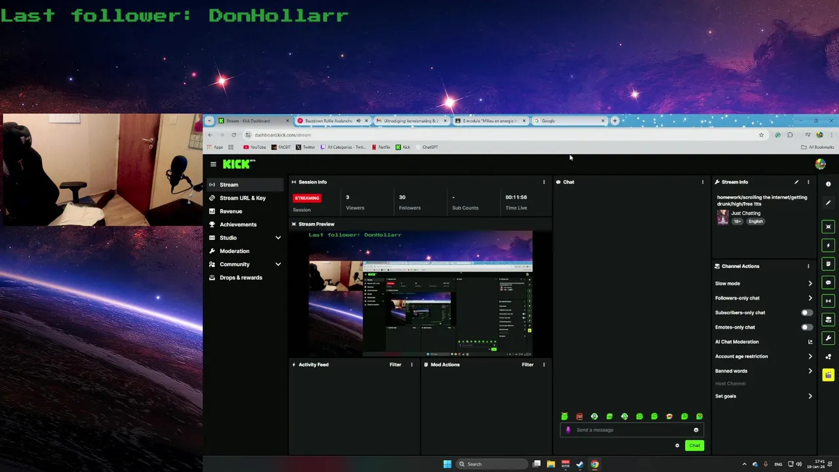Open Drops & rewards in sidebar
The height and width of the screenshot is (472, 839).
245,277
